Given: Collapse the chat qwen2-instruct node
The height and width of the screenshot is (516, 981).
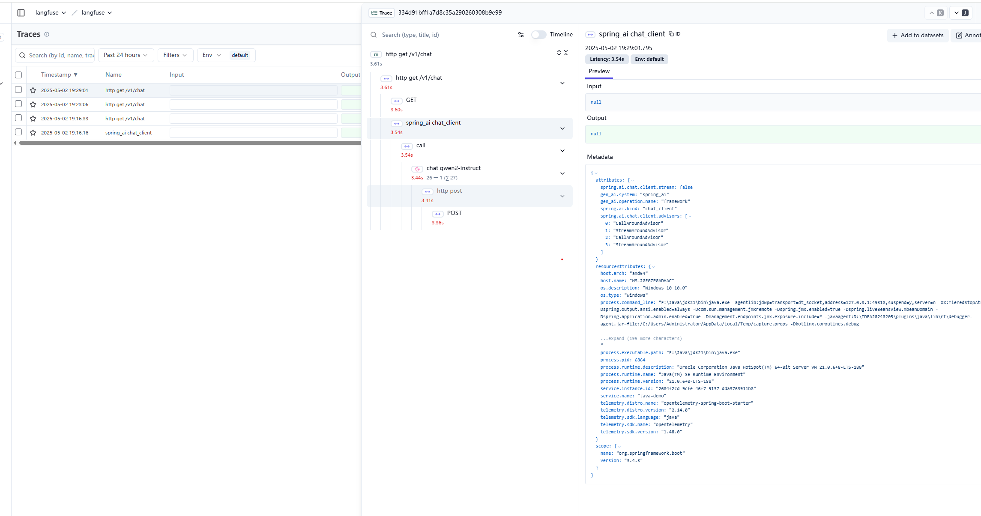Looking at the screenshot, I should [x=562, y=173].
